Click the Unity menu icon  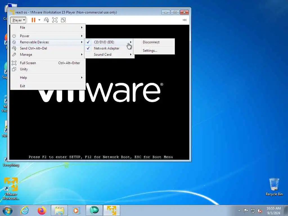[x=14, y=69]
